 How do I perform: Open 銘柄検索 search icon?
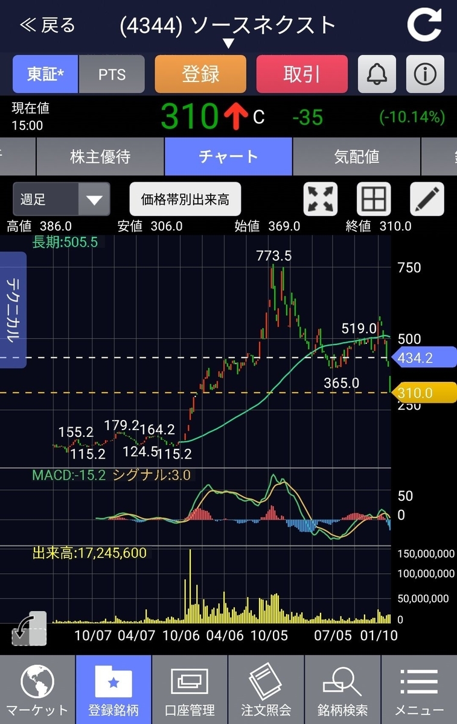342,690
